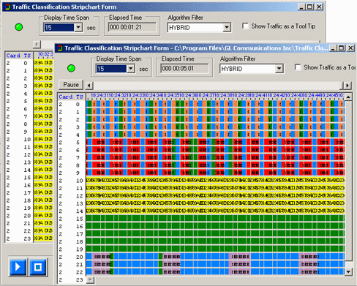Click the Elapsed Time field showing 000 00:05:01
This screenshot has width=357, height=286.
click(184, 69)
